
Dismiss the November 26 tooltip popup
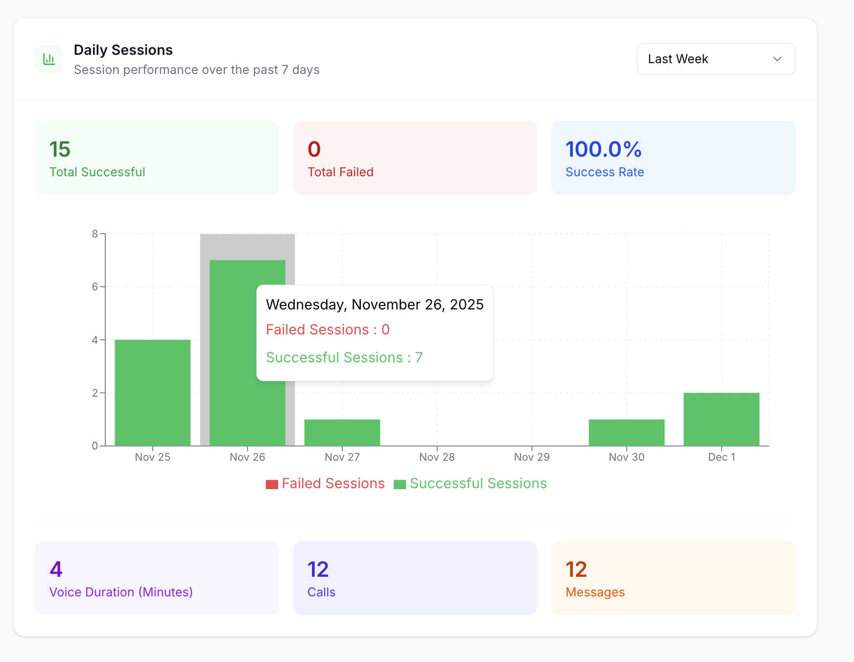375,331
